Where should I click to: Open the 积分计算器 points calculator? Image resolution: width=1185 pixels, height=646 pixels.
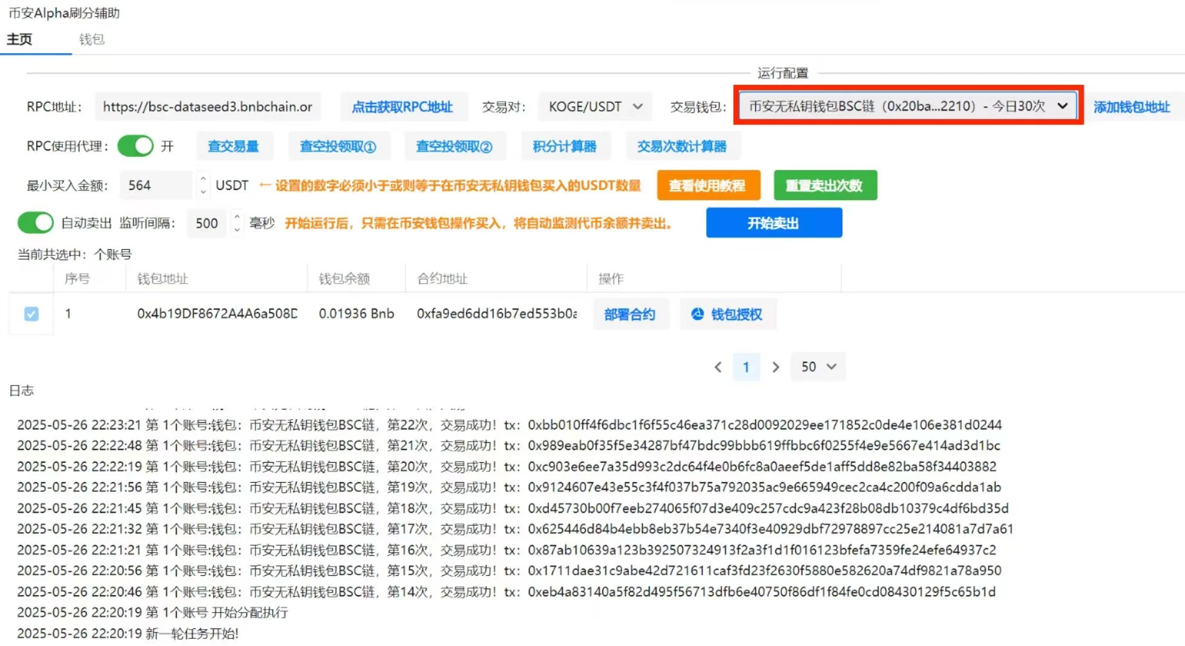565,146
